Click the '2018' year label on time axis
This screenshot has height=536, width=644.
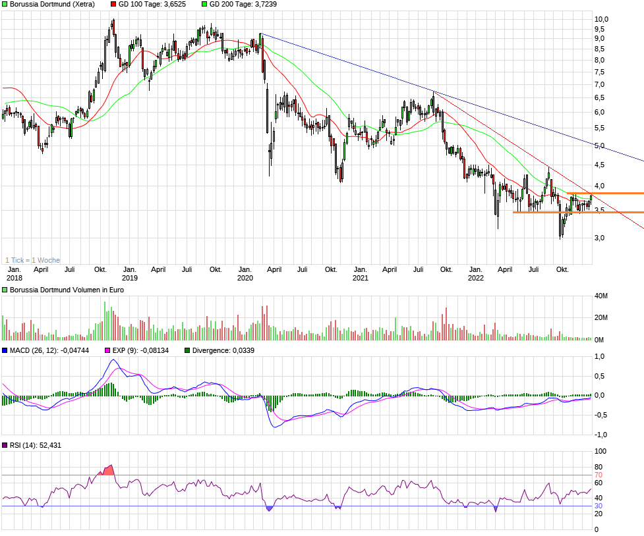(x=15, y=278)
